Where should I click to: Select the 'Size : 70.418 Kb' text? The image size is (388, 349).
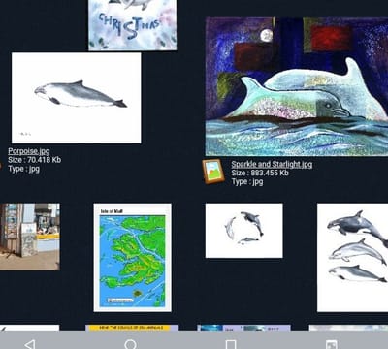(x=34, y=160)
